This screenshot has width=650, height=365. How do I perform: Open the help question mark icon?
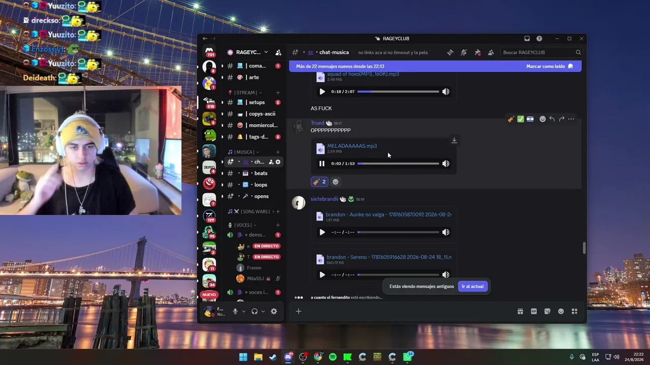pos(539,39)
